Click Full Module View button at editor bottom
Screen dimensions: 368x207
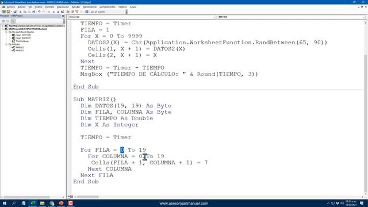click(72, 197)
